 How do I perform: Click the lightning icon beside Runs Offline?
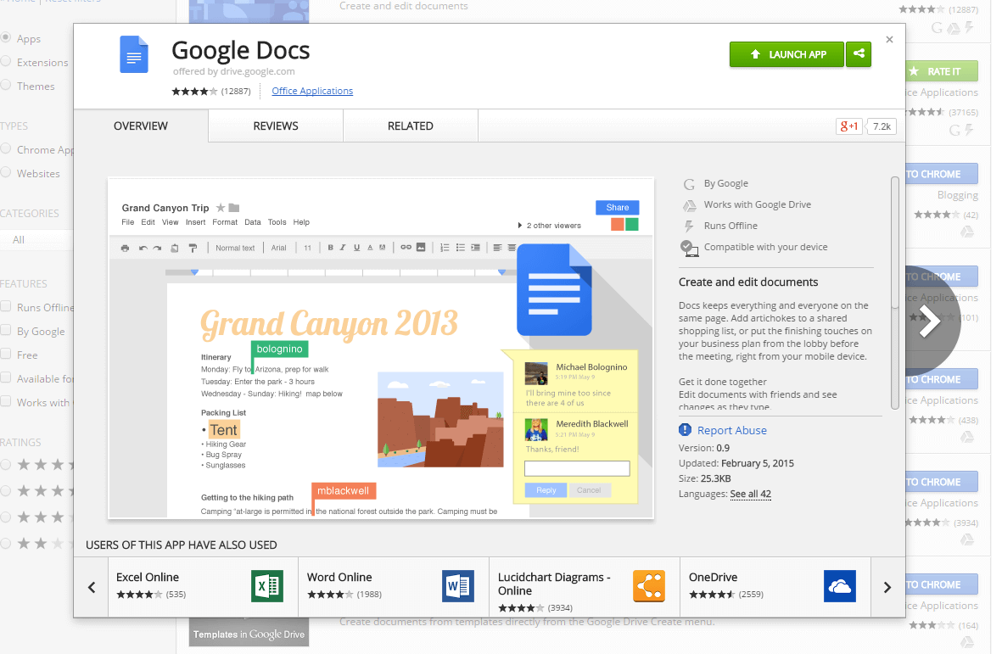tap(689, 226)
